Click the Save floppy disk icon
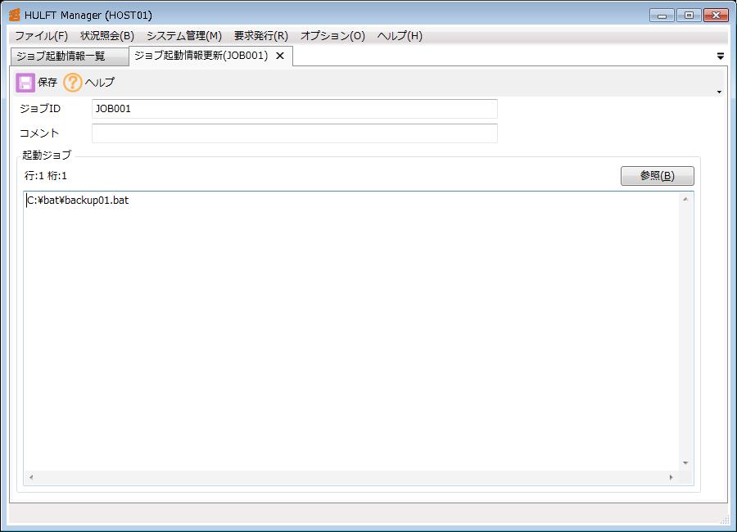 coord(25,83)
